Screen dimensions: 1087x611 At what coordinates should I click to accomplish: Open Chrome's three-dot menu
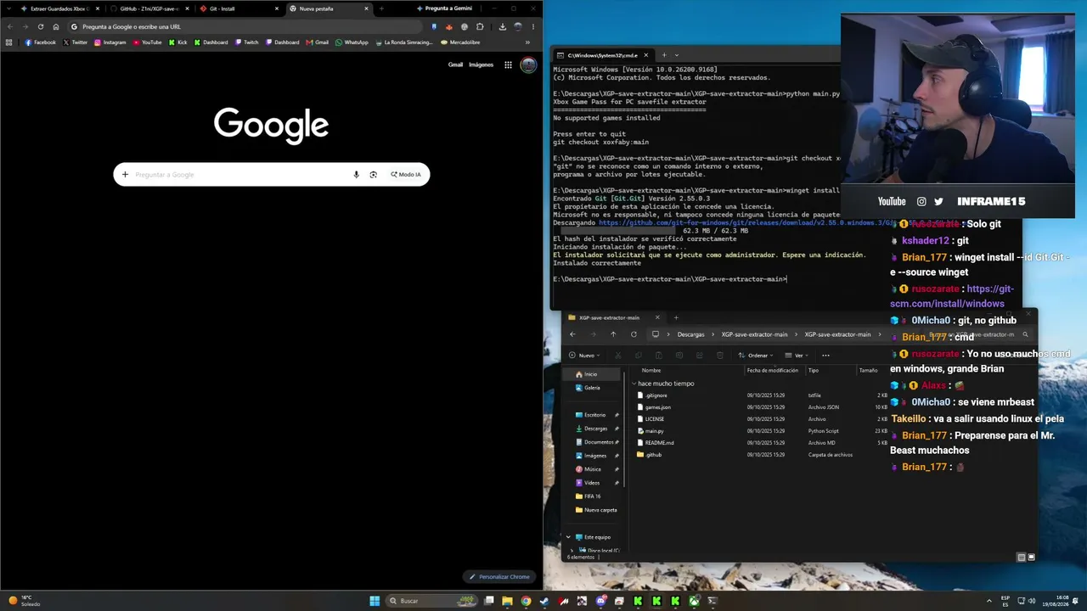click(533, 26)
